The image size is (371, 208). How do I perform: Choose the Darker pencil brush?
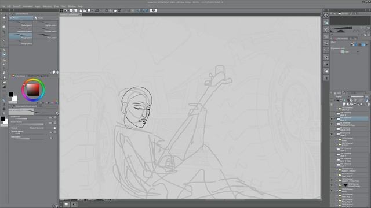[21, 24]
